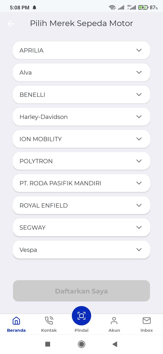Select the Vespa brand dropdown
Viewport: 163px width, 354px height.
[81, 250]
